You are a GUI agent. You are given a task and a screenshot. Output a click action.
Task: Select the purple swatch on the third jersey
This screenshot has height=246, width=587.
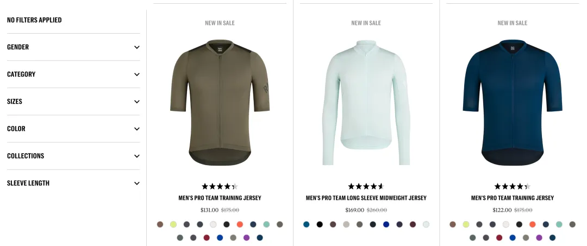[x=539, y=237]
